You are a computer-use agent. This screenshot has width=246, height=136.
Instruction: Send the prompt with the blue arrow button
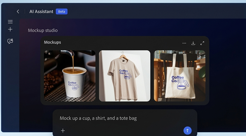(x=187, y=131)
